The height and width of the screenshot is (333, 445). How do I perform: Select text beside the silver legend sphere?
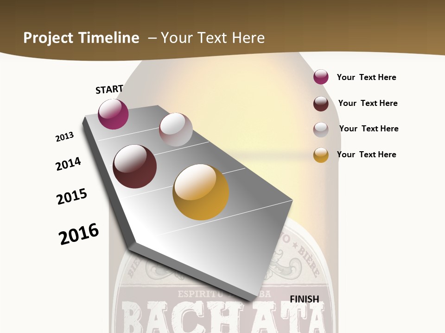[x=369, y=129]
